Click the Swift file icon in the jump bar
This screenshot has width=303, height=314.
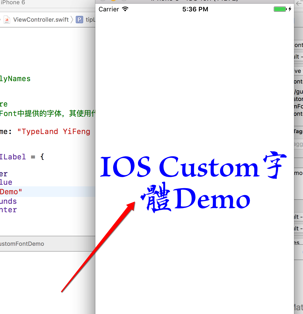pyautogui.click(x=7, y=20)
